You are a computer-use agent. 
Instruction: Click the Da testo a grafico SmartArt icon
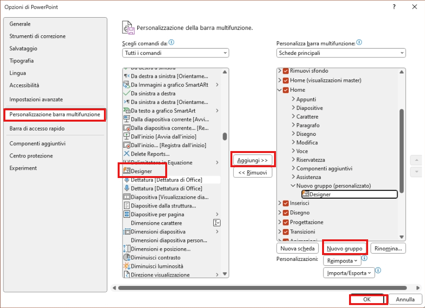[126, 111]
